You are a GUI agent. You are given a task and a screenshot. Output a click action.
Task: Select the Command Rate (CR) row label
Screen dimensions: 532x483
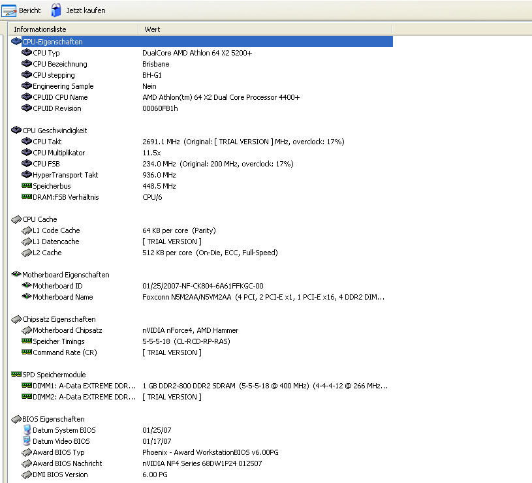click(65, 352)
